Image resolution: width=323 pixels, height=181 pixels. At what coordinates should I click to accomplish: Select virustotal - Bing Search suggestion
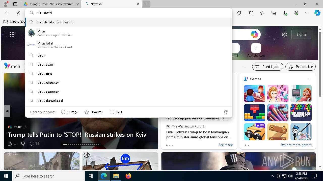coord(128,22)
